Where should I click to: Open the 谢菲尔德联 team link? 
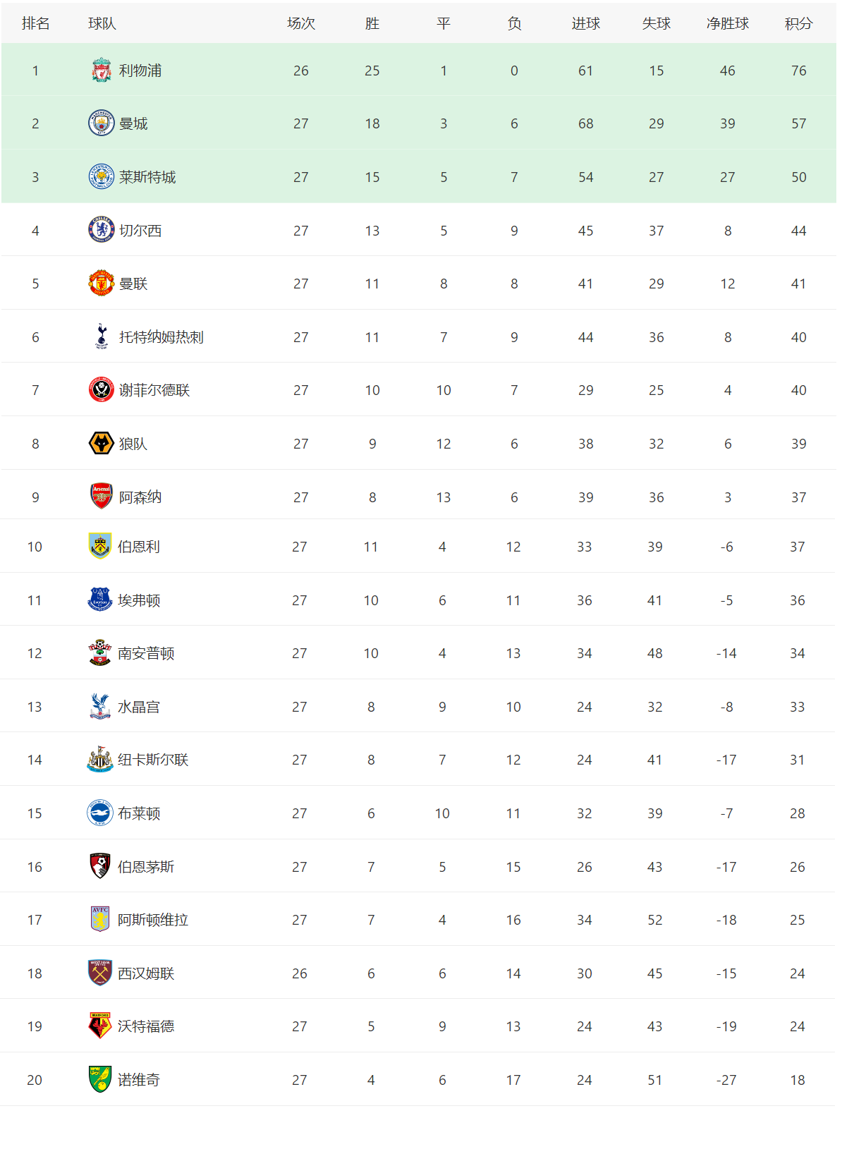point(154,390)
